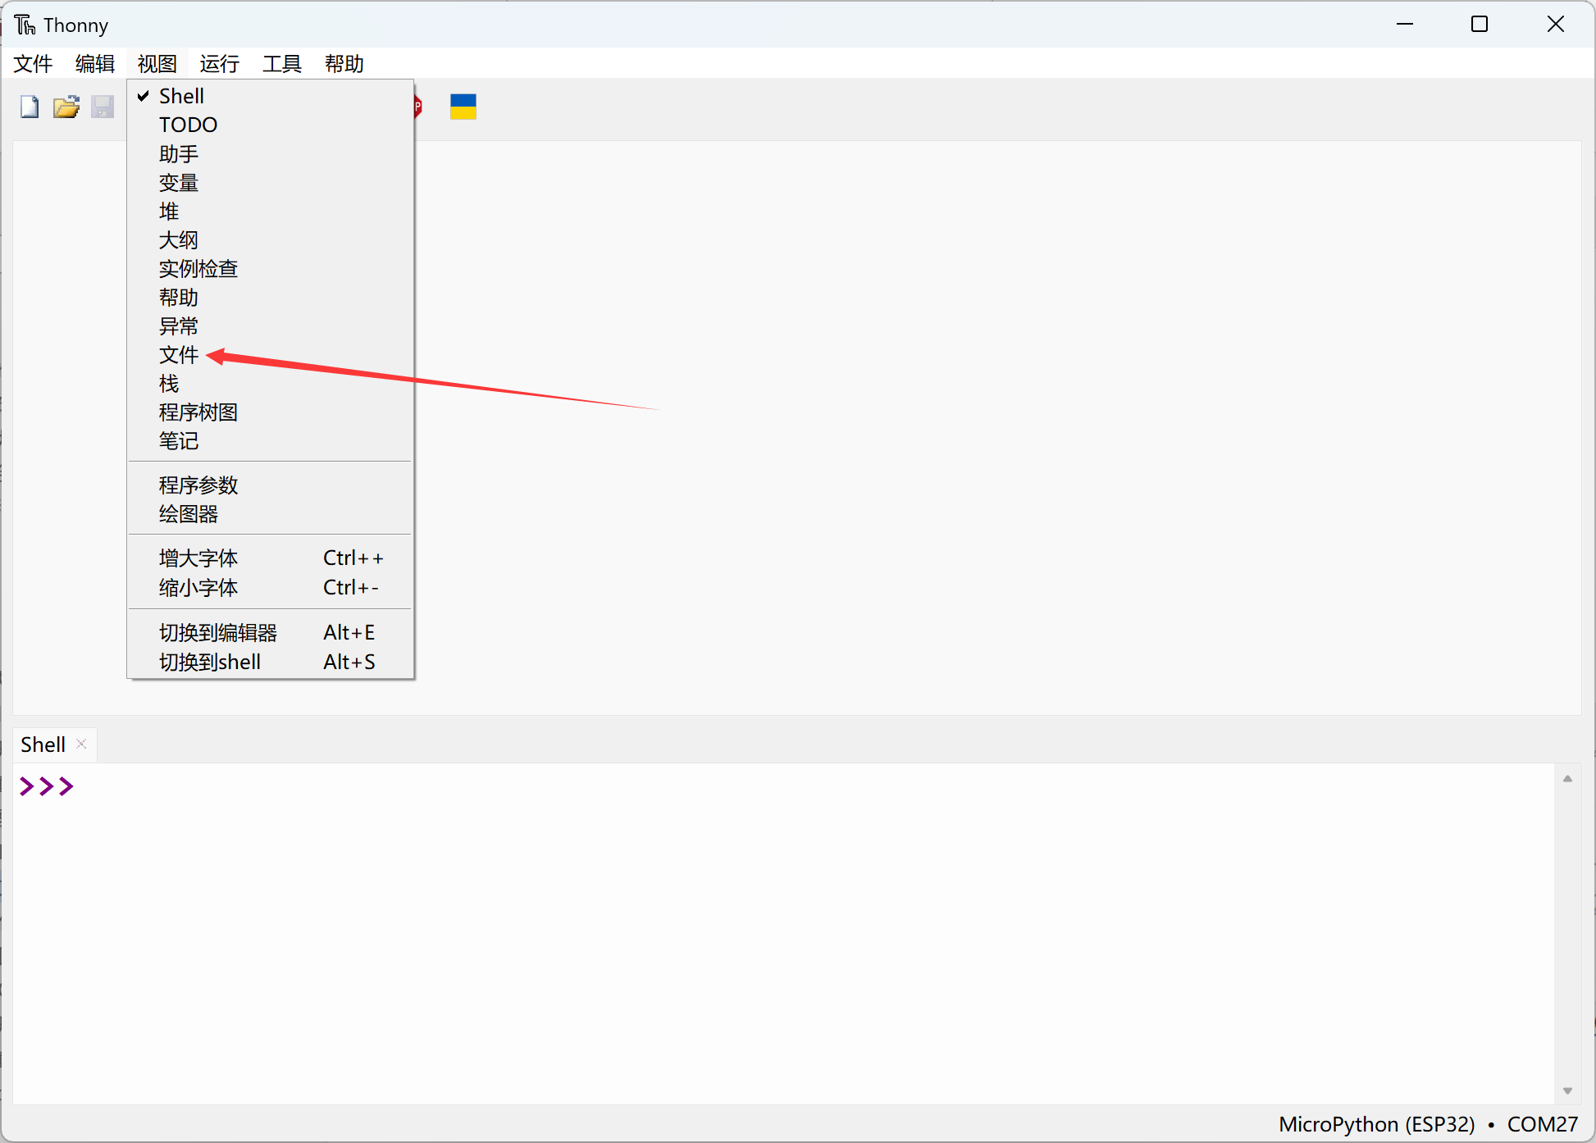Show the 助手 (Assistant) panel
Viewport: 1596px width, 1143px height.
(178, 153)
